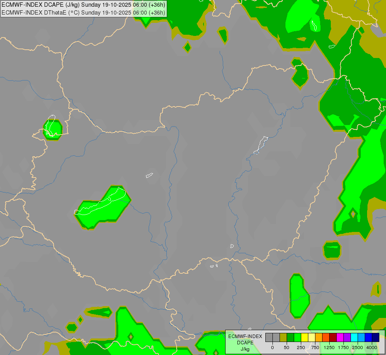Click the legend value 0

[x=272, y=348]
